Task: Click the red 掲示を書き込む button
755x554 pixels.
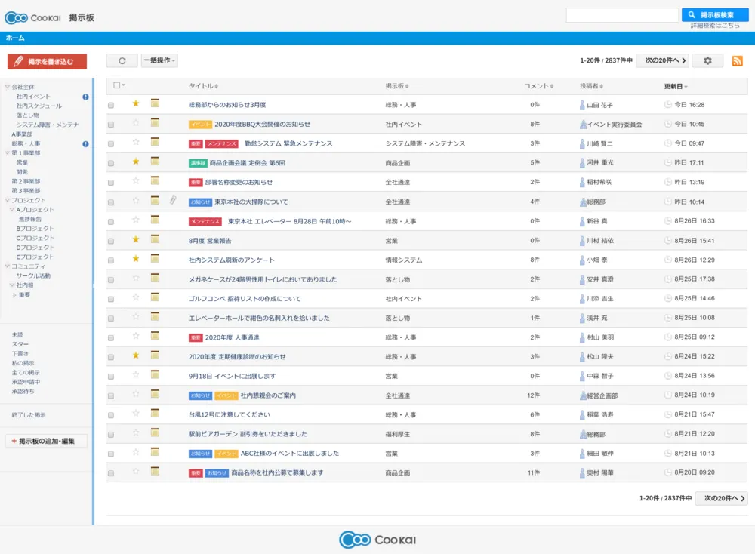Action: [47, 62]
